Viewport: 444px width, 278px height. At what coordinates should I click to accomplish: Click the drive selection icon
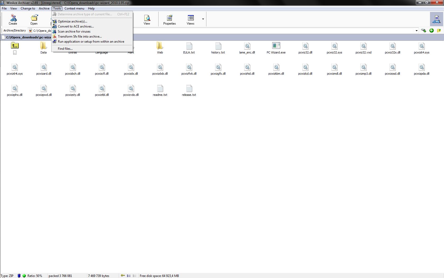click(x=424, y=30)
